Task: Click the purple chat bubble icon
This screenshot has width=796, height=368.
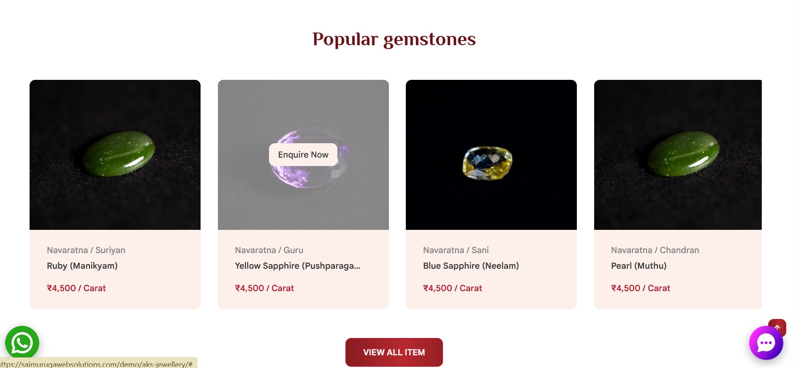Action: [766, 343]
